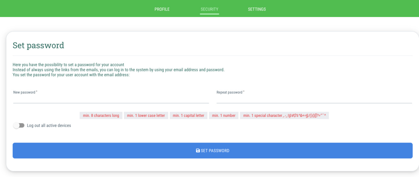The width and height of the screenshot is (419, 177).
Task: Open the Settings tab
Action: (257, 9)
